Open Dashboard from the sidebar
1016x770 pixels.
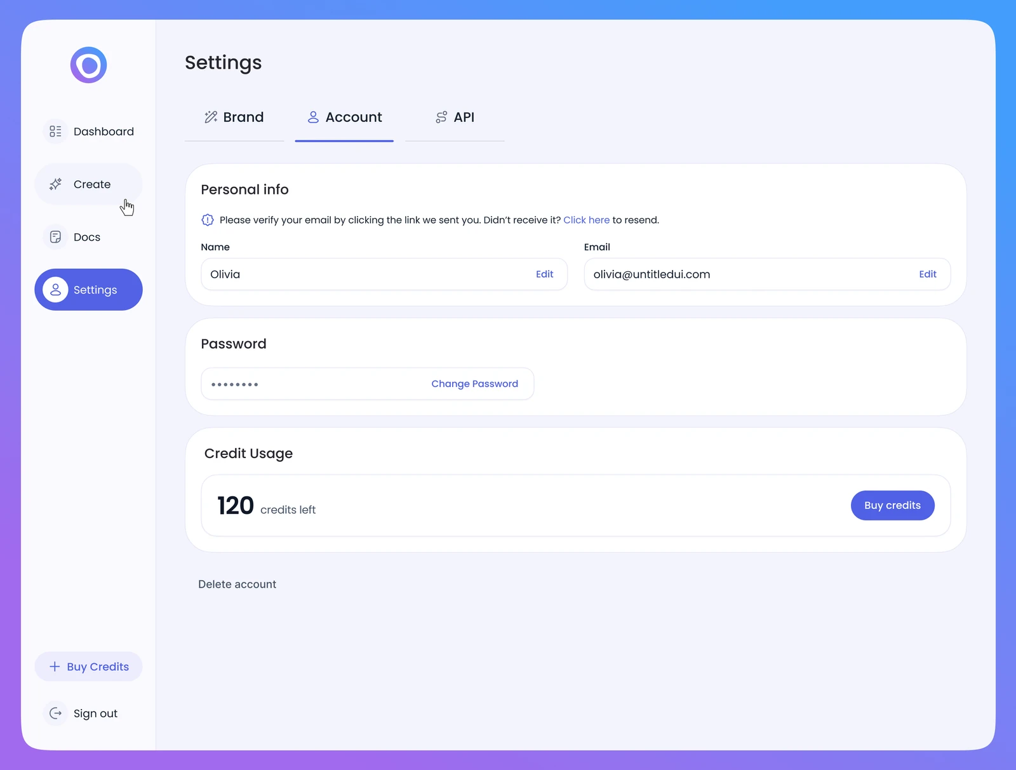(89, 132)
